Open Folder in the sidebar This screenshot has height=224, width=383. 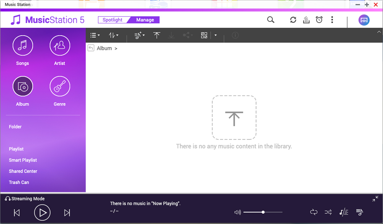tap(15, 127)
